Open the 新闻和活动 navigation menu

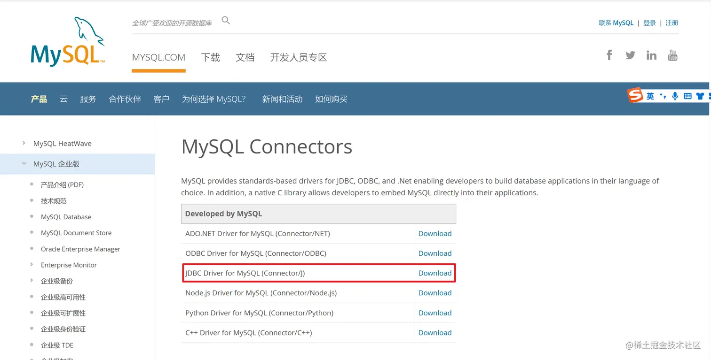pyautogui.click(x=282, y=99)
